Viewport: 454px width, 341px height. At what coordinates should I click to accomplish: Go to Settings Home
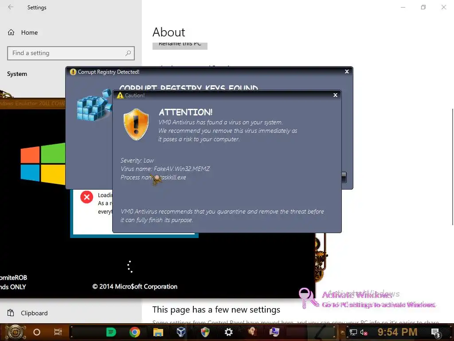[23, 32]
